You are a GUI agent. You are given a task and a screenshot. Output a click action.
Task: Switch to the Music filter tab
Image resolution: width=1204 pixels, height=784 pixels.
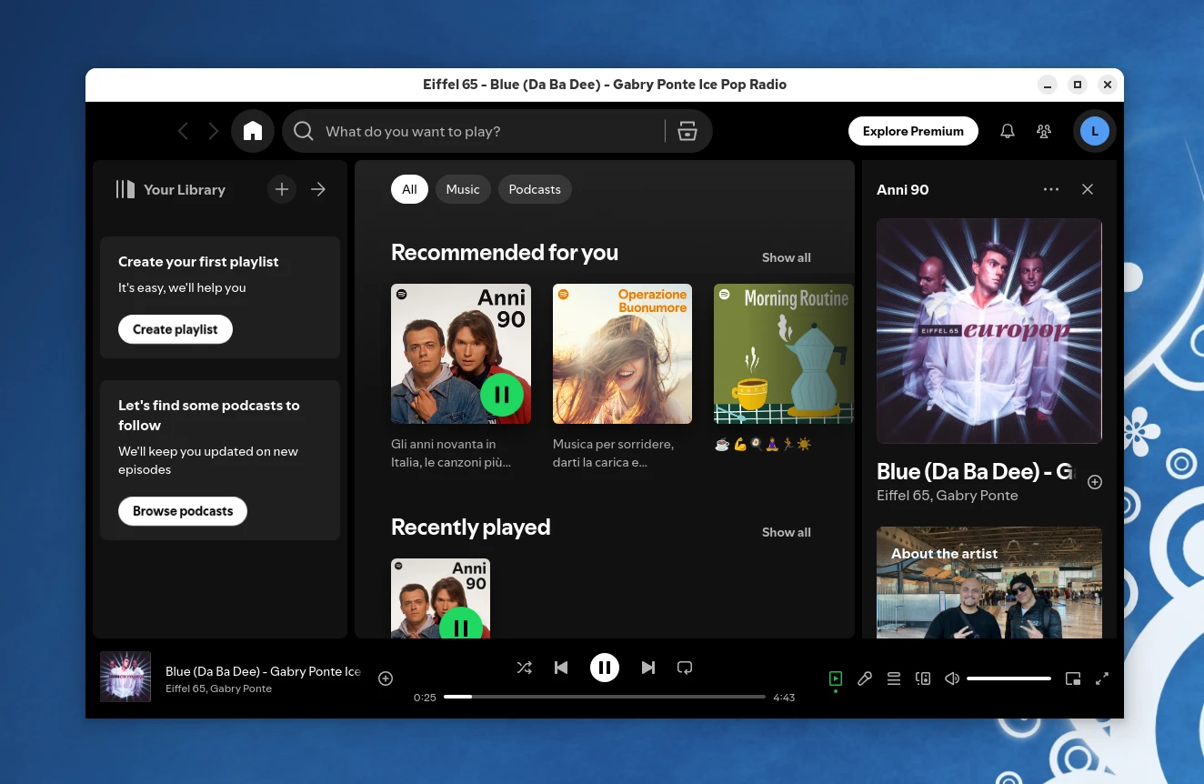point(463,189)
